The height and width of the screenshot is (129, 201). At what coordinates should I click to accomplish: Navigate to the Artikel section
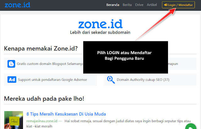pyautogui.click(x=152, y=5)
